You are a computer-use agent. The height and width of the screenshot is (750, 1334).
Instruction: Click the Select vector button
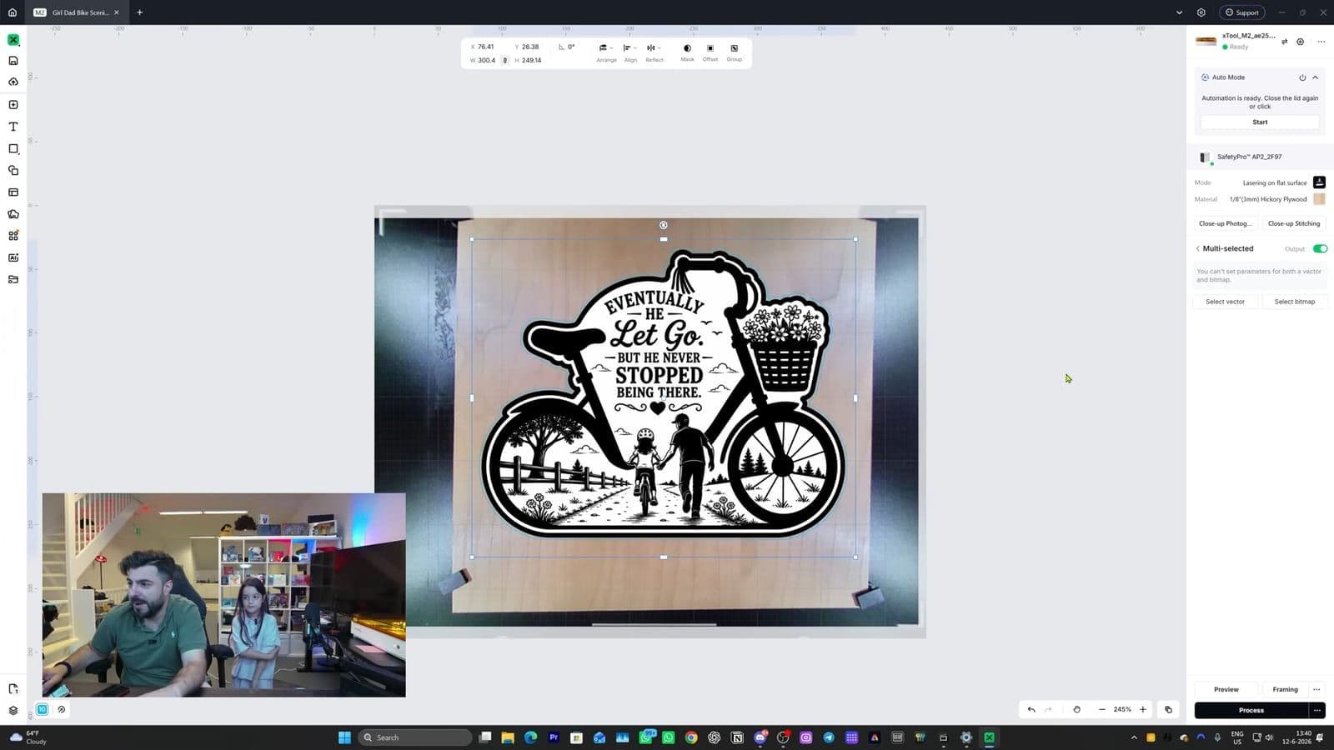[x=1225, y=302]
